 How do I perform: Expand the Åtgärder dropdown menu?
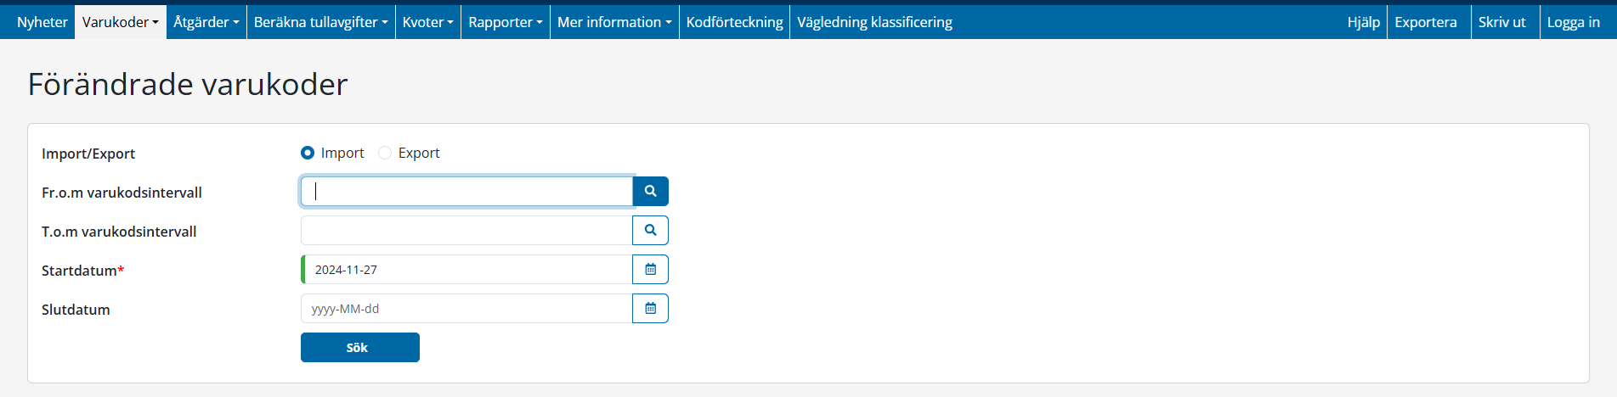pyautogui.click(x=206, y=22)
